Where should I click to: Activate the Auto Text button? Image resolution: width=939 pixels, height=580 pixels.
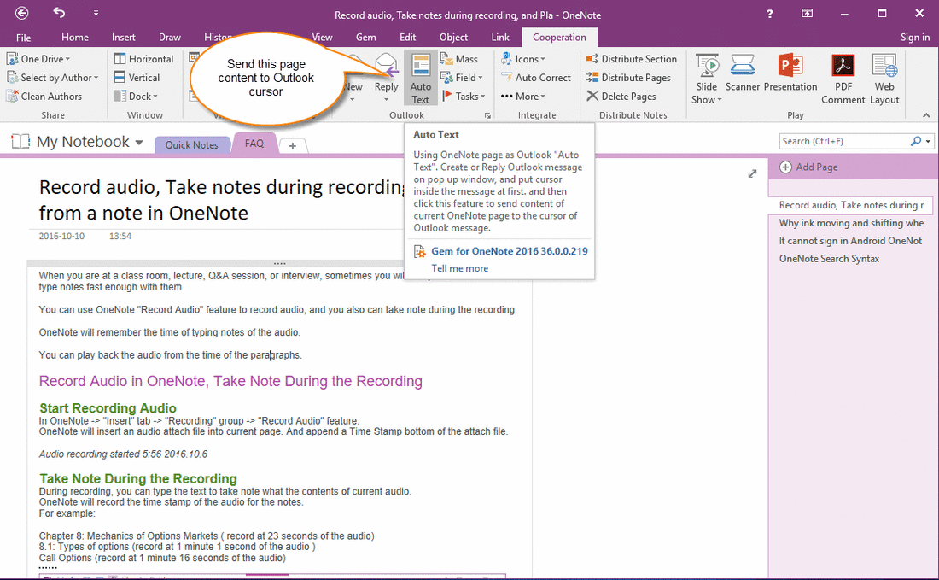(420, 78)
